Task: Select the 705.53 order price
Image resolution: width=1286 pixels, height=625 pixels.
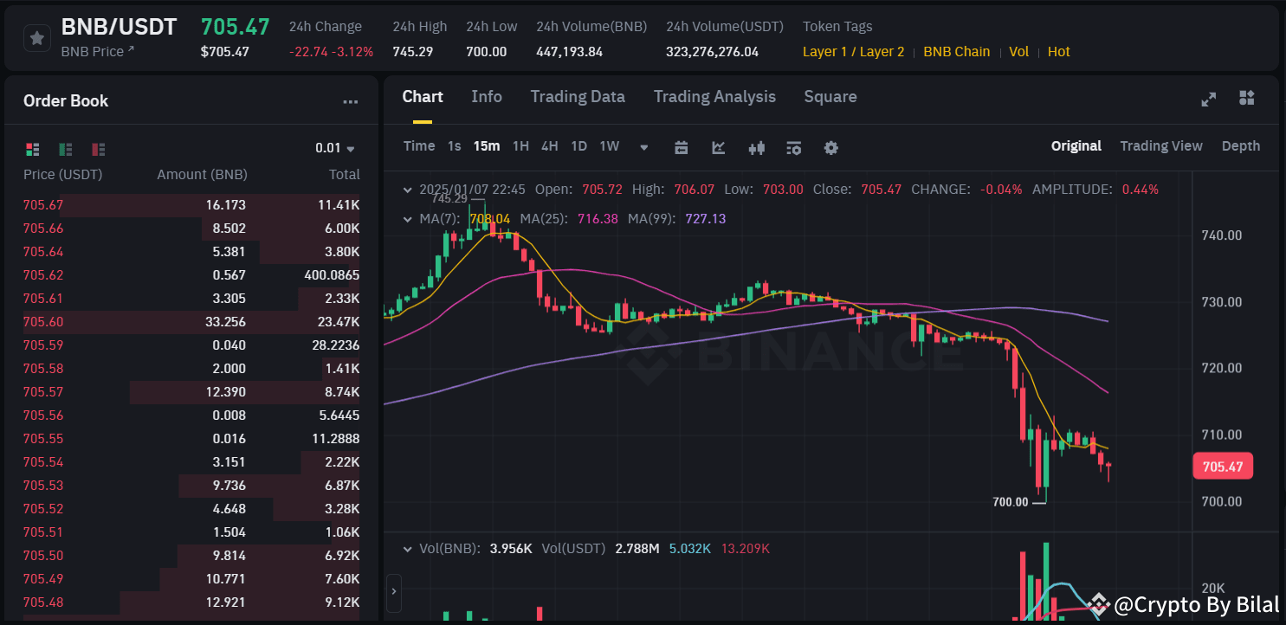Action: [43, 486]
